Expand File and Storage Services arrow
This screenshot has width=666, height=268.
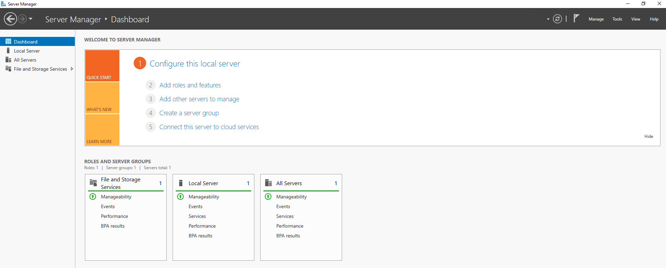pos(72,69)
